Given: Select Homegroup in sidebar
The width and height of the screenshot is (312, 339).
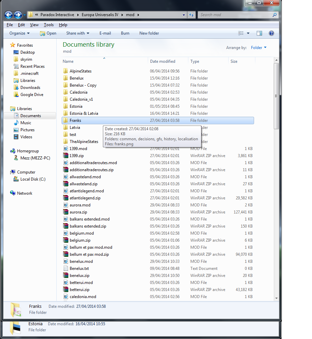Looking at the screenshot, I should [28, 151].
